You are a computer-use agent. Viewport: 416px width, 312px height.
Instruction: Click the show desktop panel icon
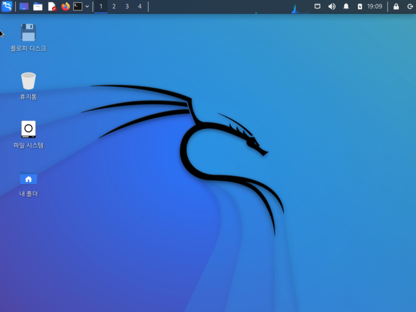click(24, 6)
